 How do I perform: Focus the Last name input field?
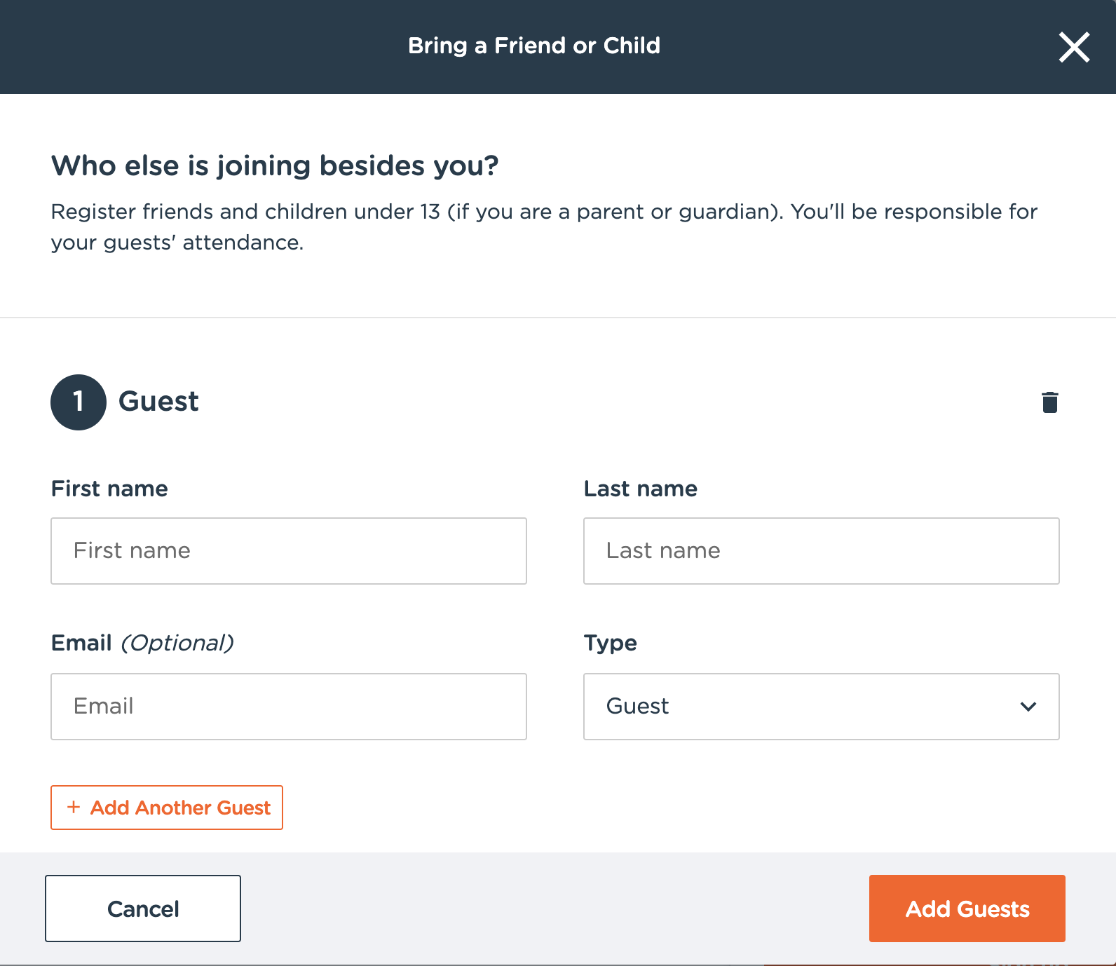[x=821, y=551]
